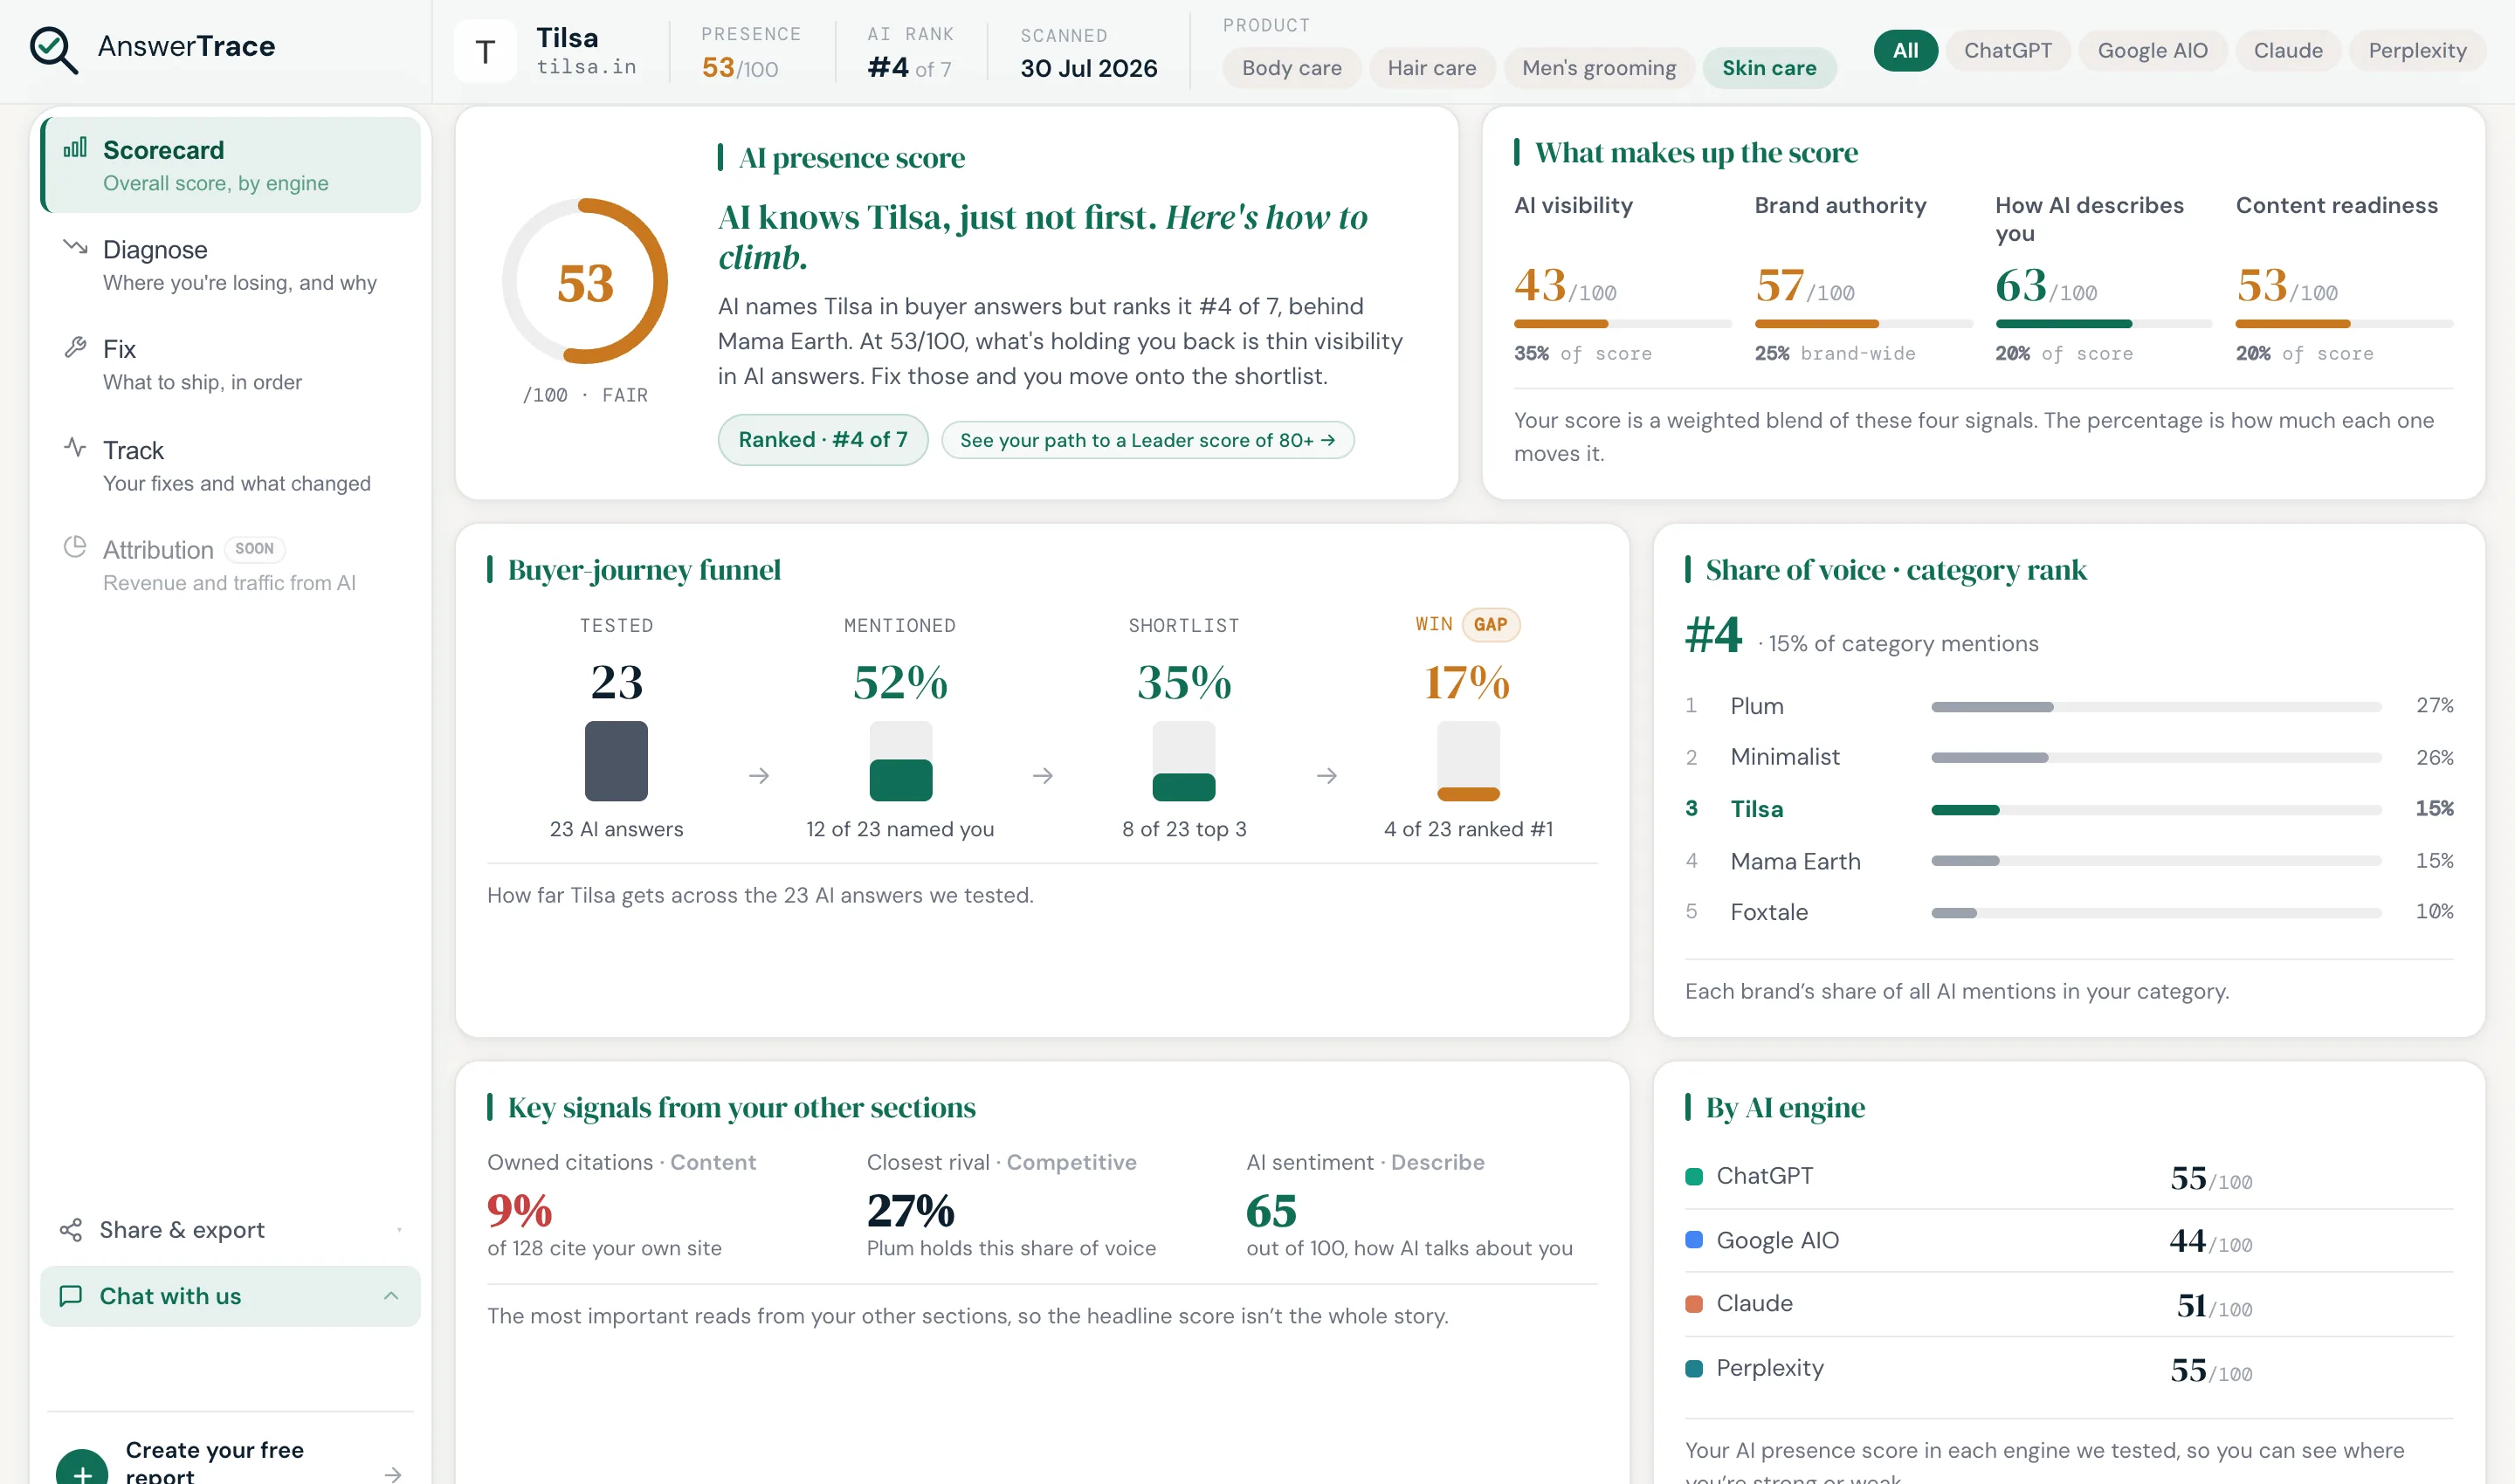Image resolution: width=2515 pixels, height=1484 pixels.
Task: Expand the Share & export menu
Action: coord(230,1230)
